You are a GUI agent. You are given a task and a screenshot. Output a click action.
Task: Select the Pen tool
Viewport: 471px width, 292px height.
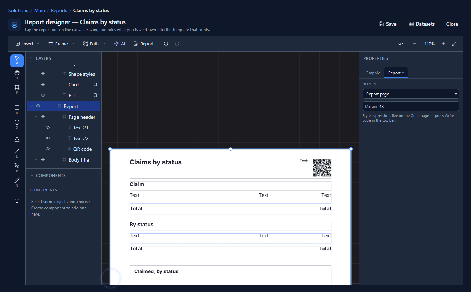(x=17, y=167)
